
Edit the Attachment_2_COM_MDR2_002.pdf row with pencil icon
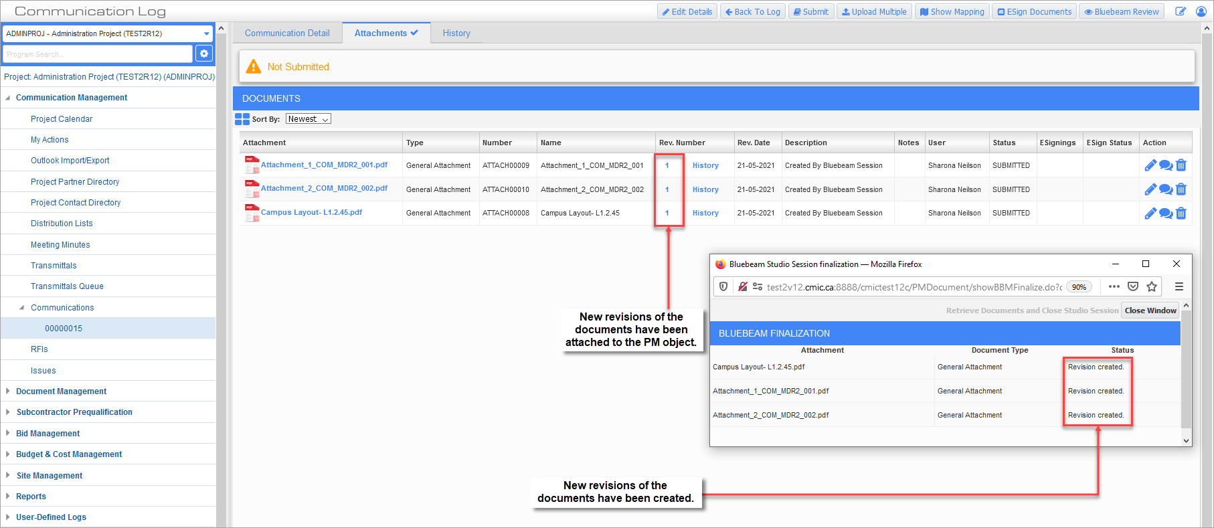(1150, 189)
